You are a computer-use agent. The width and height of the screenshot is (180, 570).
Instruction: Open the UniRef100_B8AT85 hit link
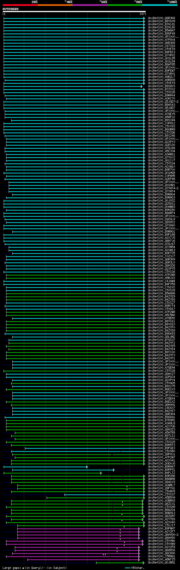point(161,65)
